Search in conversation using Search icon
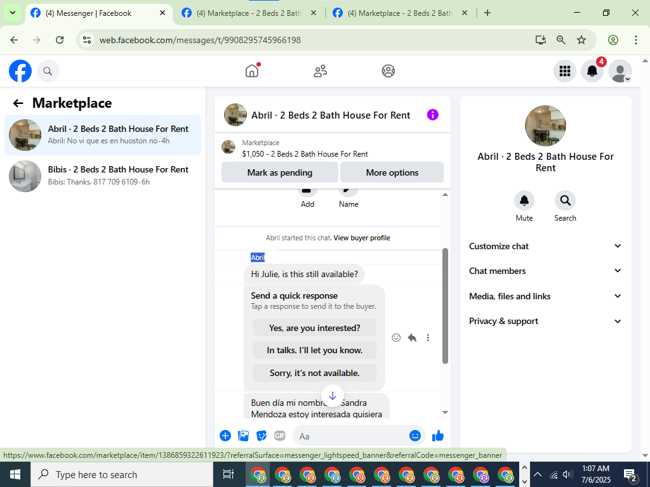The image size is (650, 487). (x=565, y=200)
